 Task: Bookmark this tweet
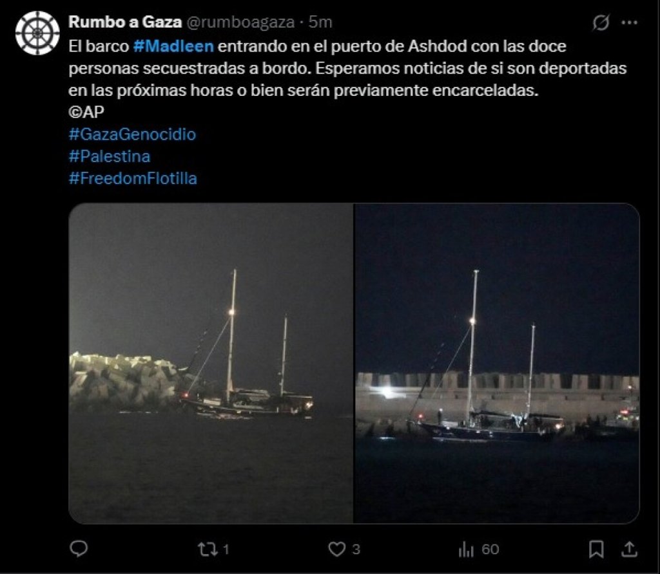[597, 549]
